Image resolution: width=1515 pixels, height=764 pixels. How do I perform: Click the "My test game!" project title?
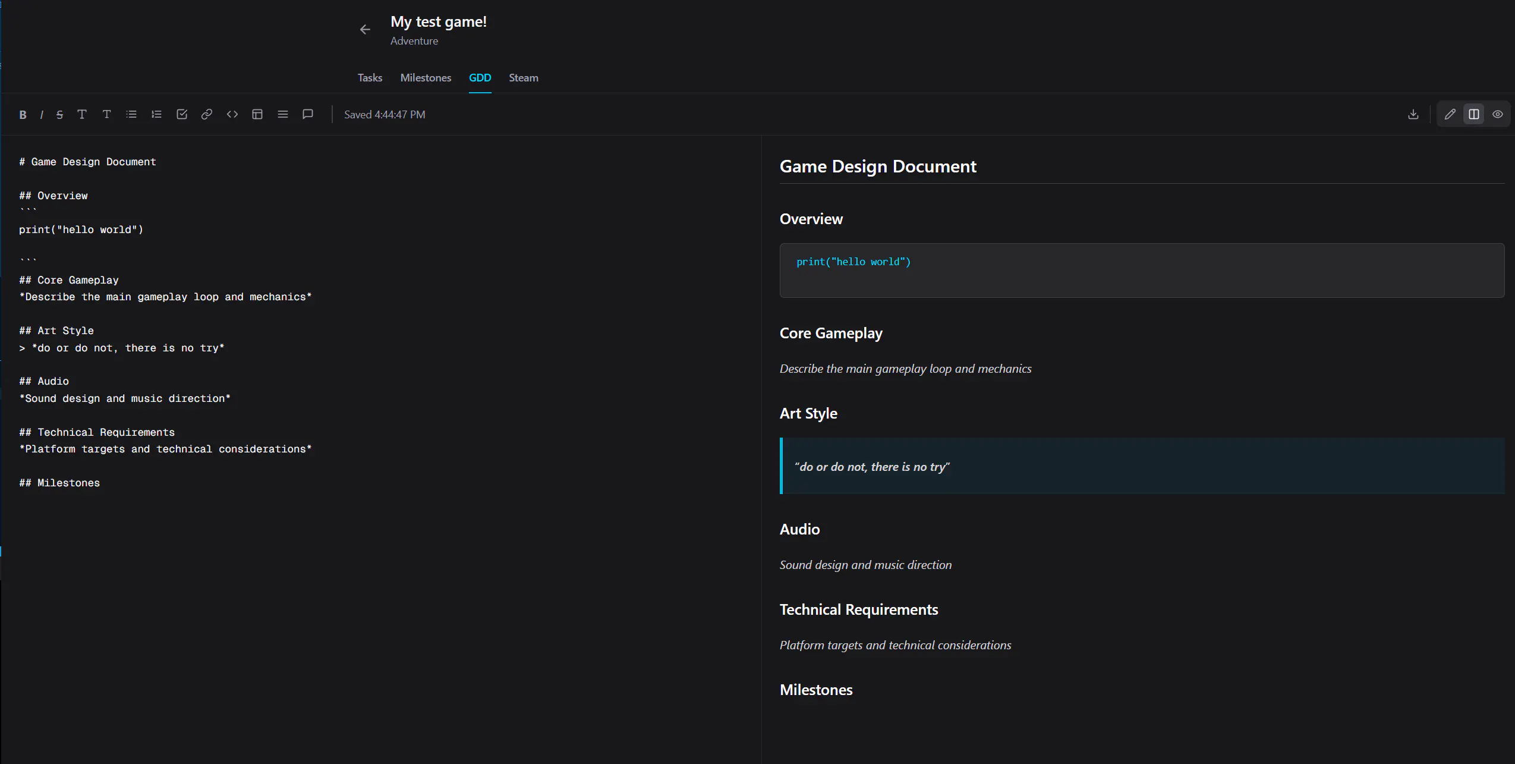439,22
